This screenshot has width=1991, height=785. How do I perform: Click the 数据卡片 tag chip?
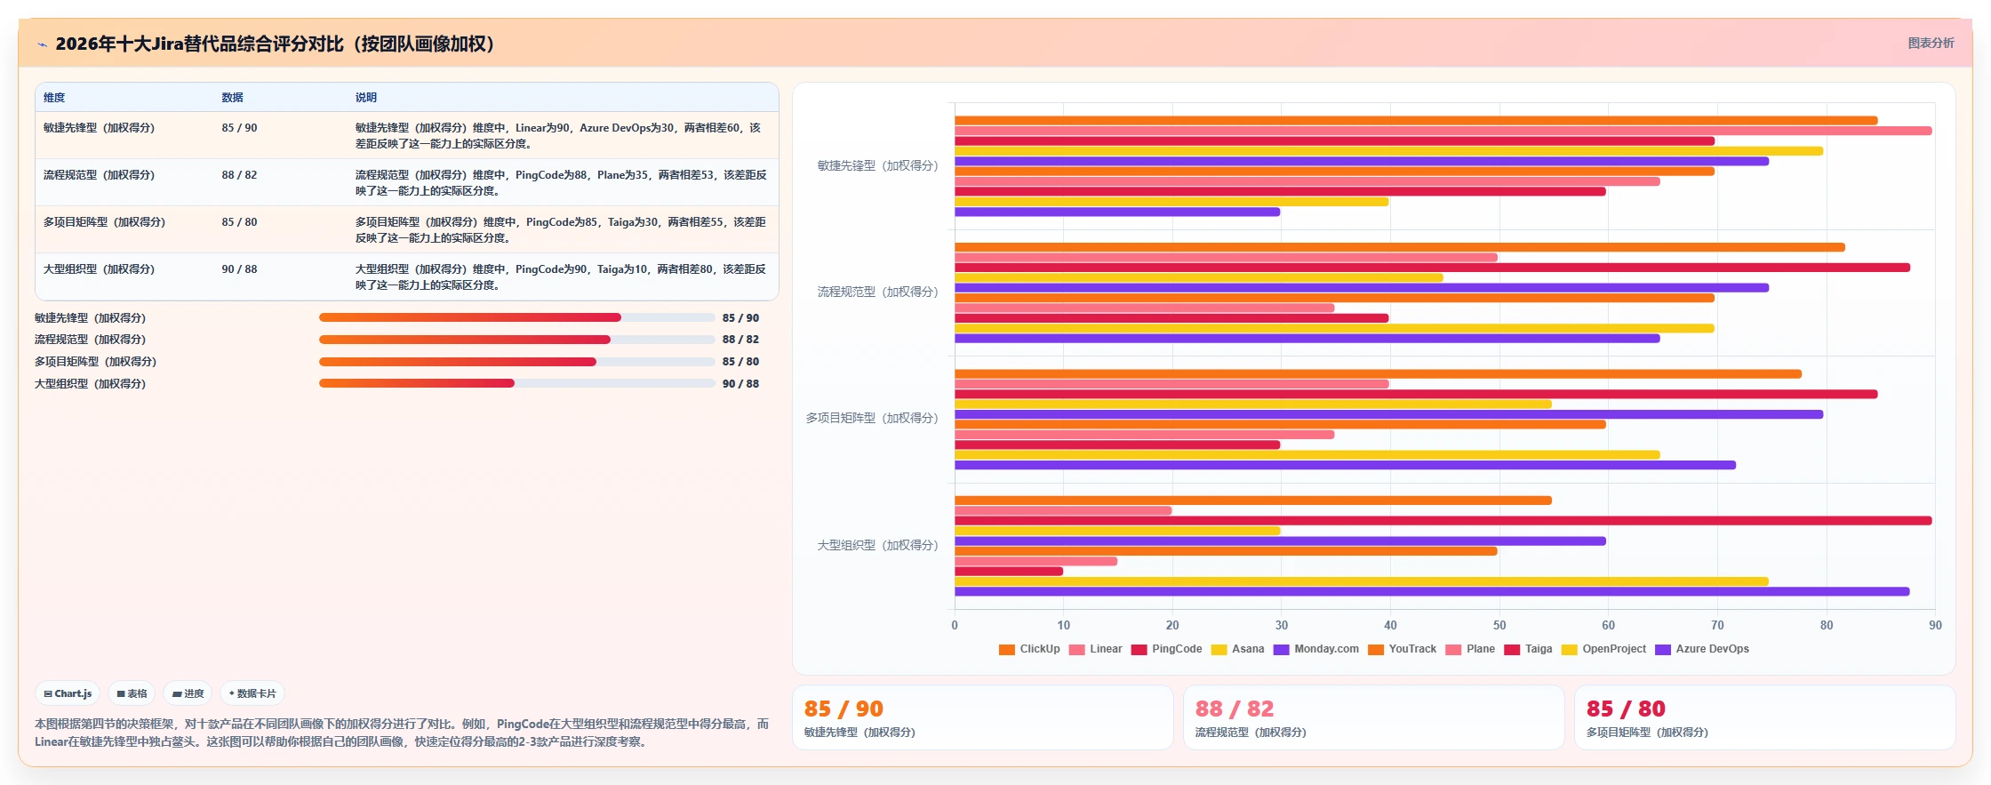252,693
